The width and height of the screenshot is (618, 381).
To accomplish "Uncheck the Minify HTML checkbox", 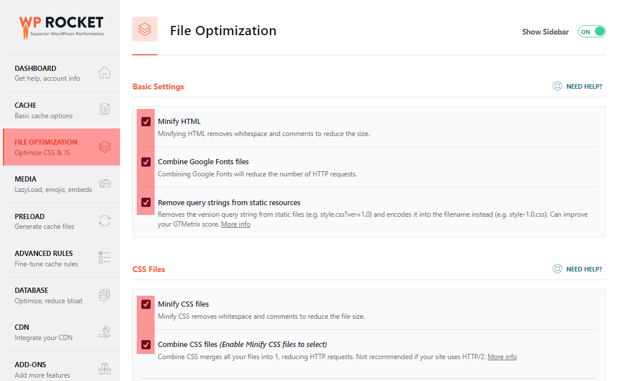I will coord(146,122).
